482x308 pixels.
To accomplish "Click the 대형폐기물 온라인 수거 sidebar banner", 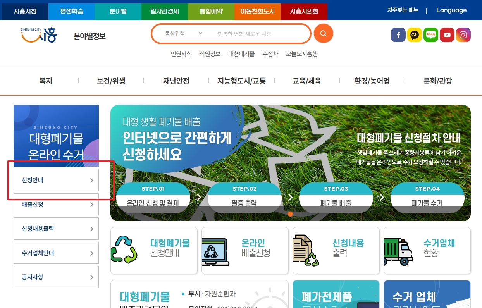I will click(x=56, y=136).
